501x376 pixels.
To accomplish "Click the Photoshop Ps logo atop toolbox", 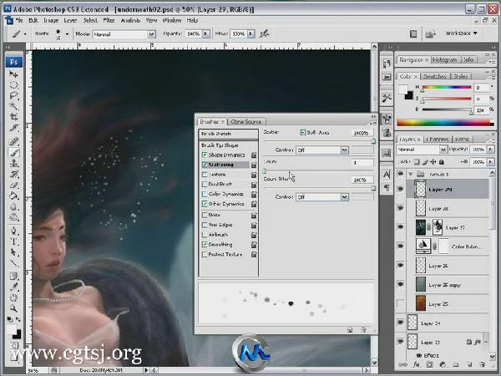I will [14, 62].
